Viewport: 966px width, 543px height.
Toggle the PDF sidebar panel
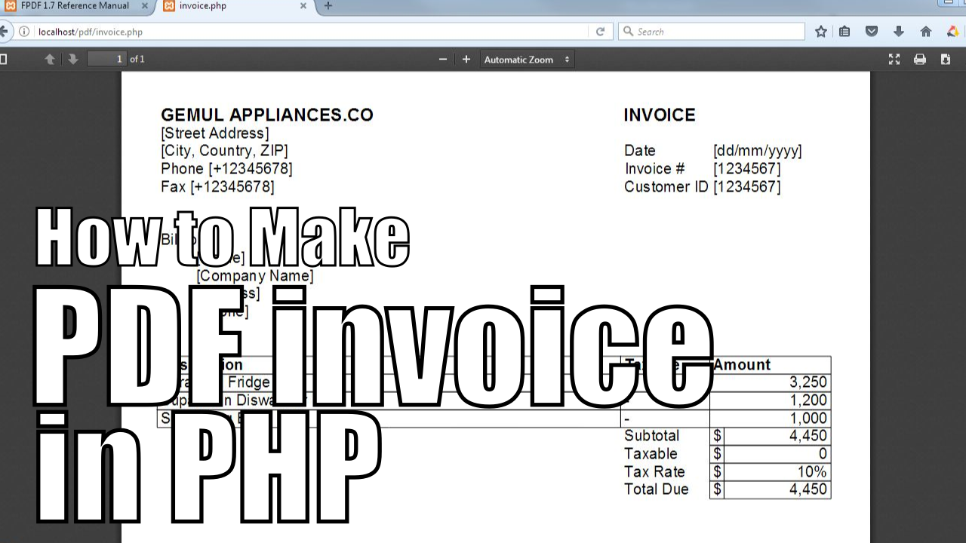[8, 59]
